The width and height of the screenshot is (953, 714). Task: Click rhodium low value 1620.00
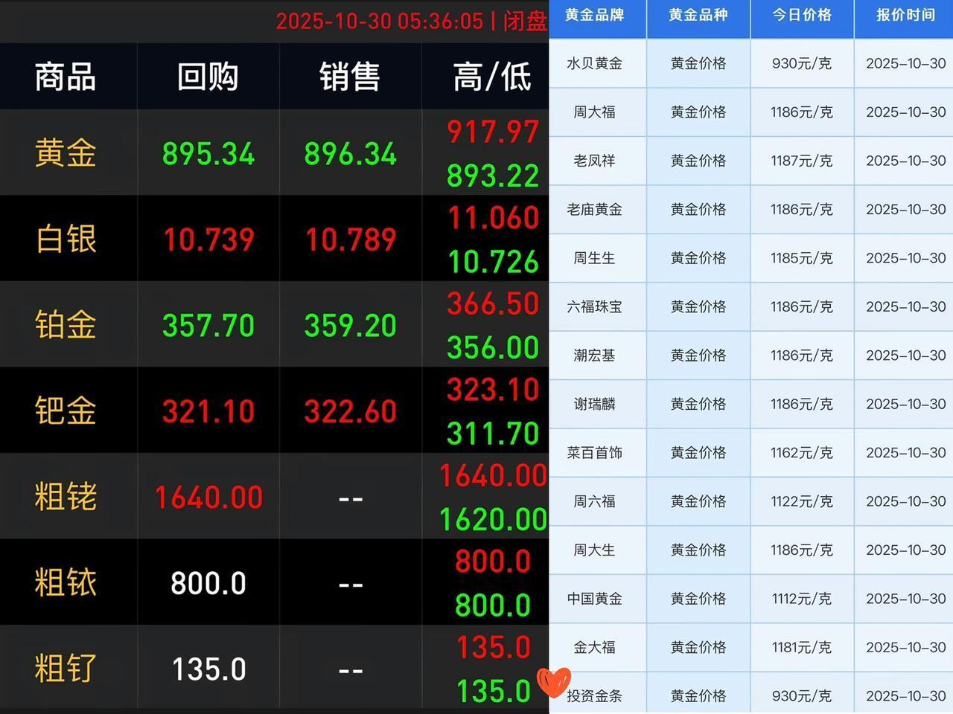tap(493, 520)
